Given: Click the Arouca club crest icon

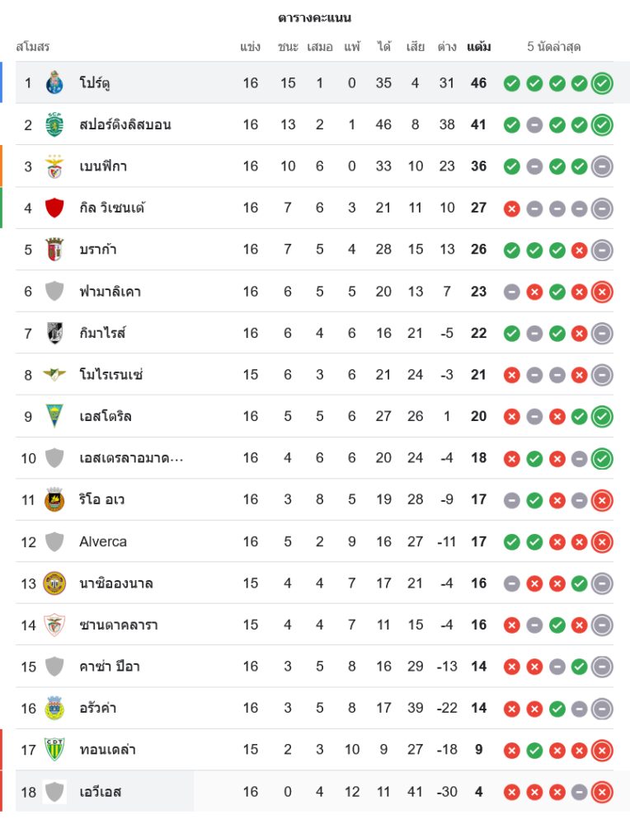Looking at the screenshot, I should (54, 708).
